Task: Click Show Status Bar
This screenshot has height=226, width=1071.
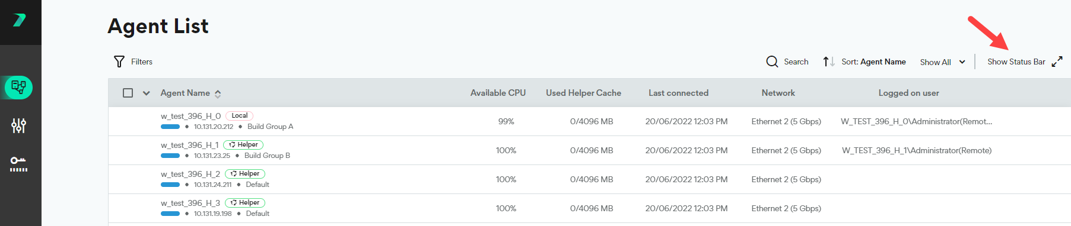Action: (1016, 62)
